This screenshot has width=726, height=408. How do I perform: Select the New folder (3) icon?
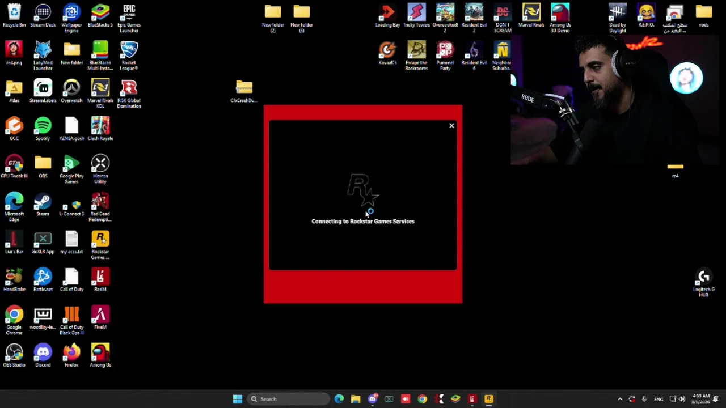[x=302, y=19]
